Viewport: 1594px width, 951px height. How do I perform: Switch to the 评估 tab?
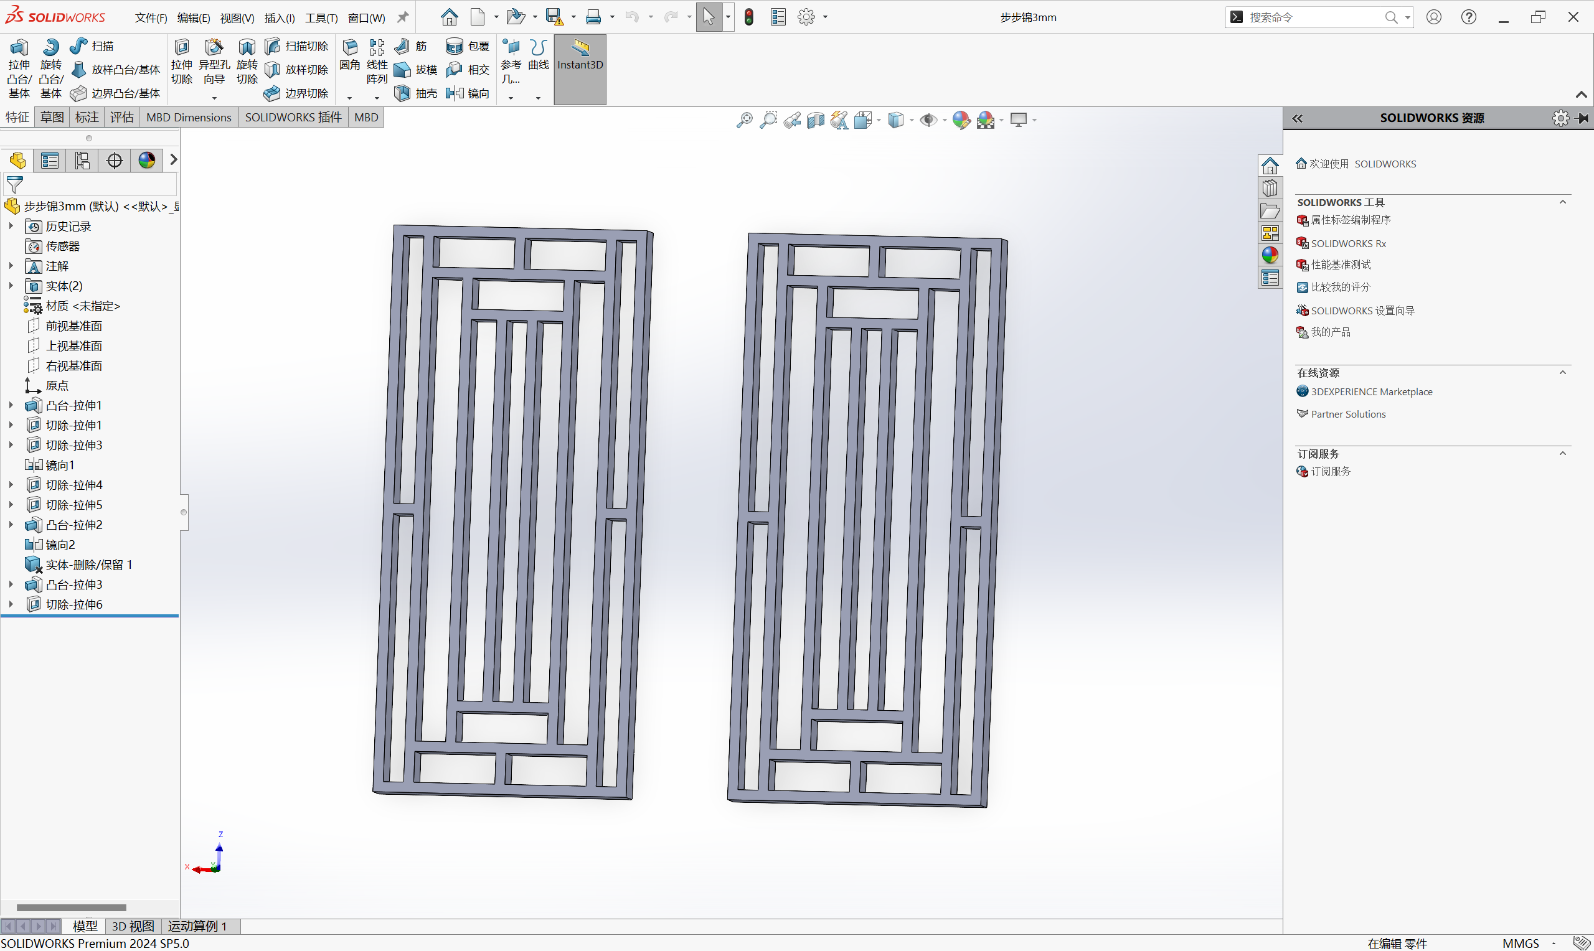[x=122, y=117]
